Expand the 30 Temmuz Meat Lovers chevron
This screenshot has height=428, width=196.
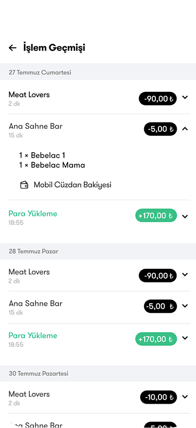tap(185, 397)
